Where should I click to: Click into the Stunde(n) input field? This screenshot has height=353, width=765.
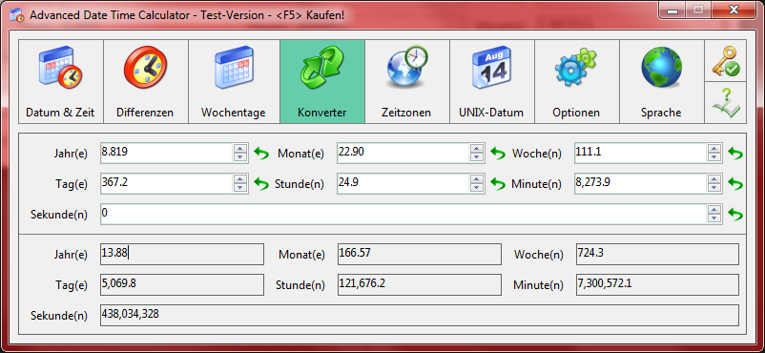(403, 183)
